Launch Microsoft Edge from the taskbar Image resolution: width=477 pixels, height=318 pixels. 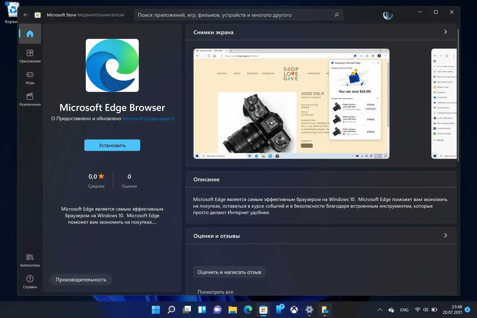click(x=248, y=309)
